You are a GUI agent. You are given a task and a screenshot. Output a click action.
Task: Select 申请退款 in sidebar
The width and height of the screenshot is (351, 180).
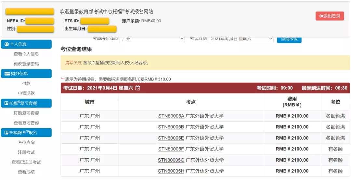pos(26,93)
